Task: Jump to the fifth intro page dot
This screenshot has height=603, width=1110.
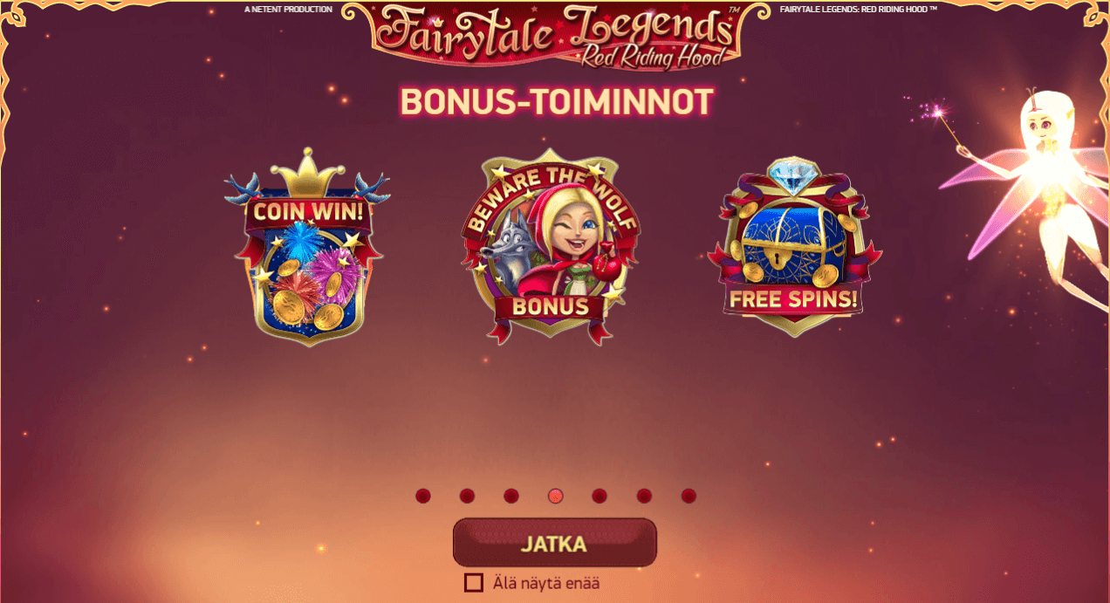Action: 600,496
